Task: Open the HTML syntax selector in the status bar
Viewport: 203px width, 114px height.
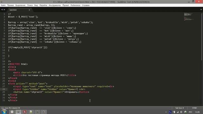Action: [x=194, y=108]
